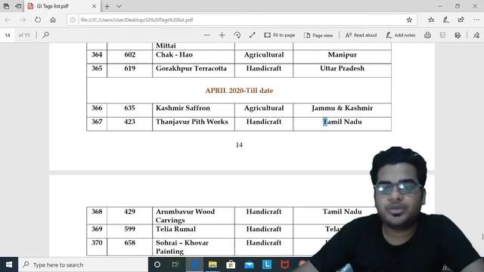Open the McAfee icon on taskbar
484x272 pixels.
tap(285, 264)
